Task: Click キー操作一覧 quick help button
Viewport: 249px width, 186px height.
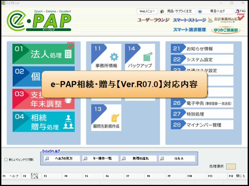Action: coord(100,159)
